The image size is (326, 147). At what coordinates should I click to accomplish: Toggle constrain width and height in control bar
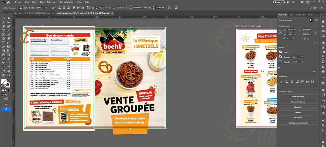point(145,8)
